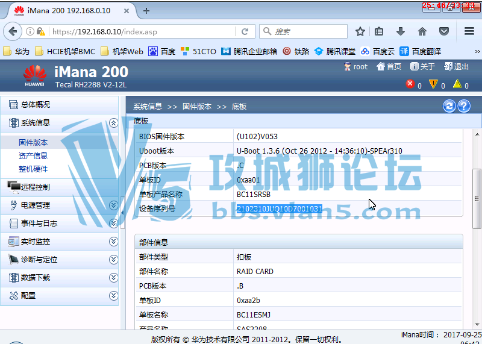Click the orange major alarm icon
482x344 pixels.
click(x=433, y=84)
